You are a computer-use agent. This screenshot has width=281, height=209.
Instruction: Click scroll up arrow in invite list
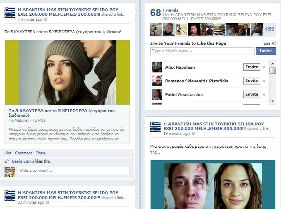coord(273,64)
